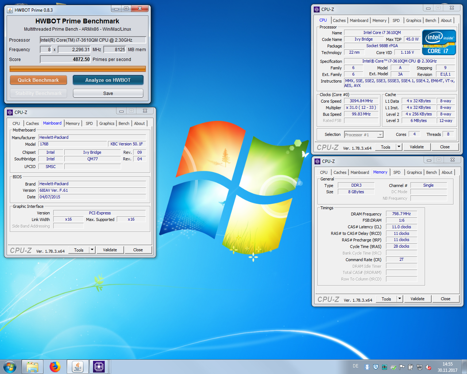Click Validate in the Mainboard CPU-Z window
The image size is (467, 374).
(x=110, y=250)
